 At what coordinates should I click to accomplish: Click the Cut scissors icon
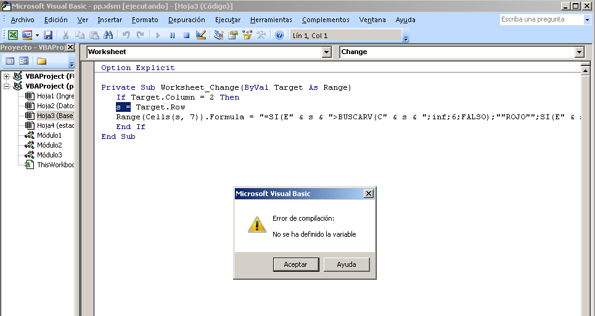point(65,35)
